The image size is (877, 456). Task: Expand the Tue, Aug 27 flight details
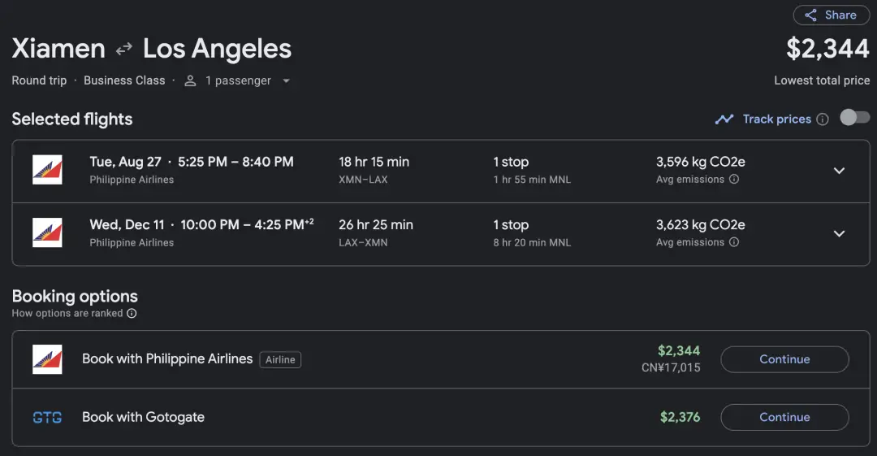839,171
